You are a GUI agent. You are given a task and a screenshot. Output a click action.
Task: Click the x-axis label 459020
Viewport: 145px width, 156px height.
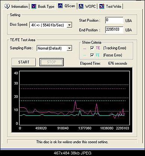41,128
